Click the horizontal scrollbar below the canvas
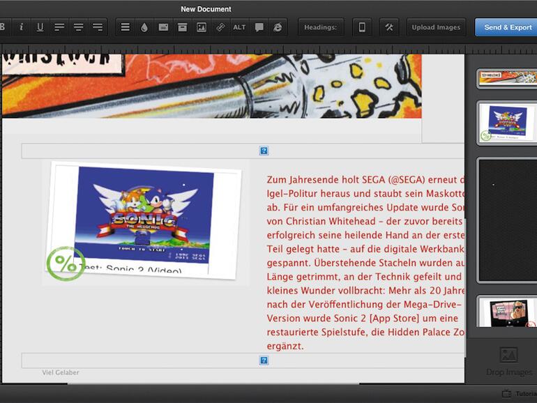This screenshot has width=537, height=403. click(213, 383)
